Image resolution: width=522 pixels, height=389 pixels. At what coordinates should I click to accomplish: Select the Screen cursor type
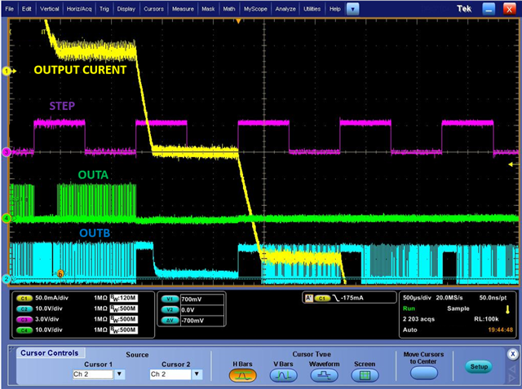(x=365, y=375)
